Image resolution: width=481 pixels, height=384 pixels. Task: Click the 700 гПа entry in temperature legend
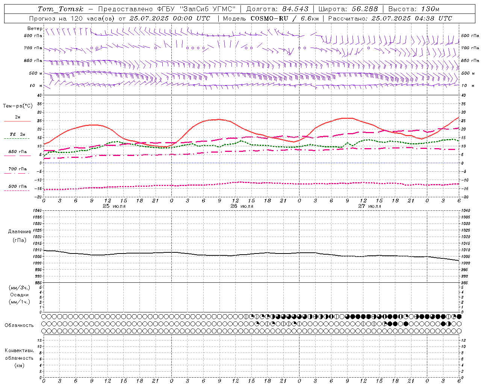coord(17,169)
